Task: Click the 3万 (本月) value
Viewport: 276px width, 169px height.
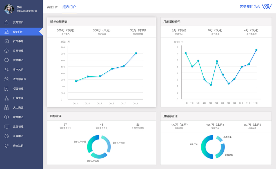Action: (179, 30)
